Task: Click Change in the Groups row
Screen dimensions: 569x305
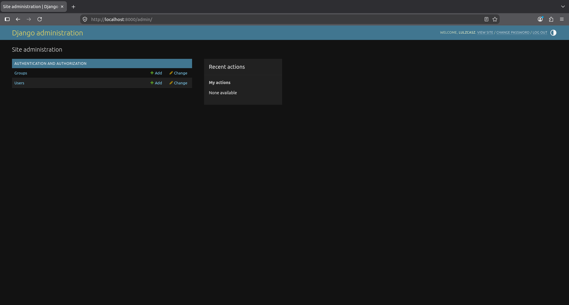Action: click(178, 73)
